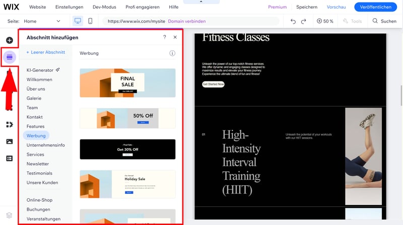The height and width of the screenshot is (225, 403).
Task: Switch to mobile view icon
Action: tap(90, 21)
